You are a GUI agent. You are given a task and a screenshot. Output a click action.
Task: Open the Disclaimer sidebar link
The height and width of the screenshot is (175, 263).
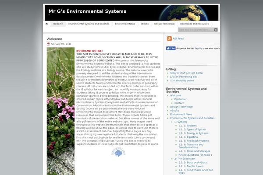pos(180,99)
